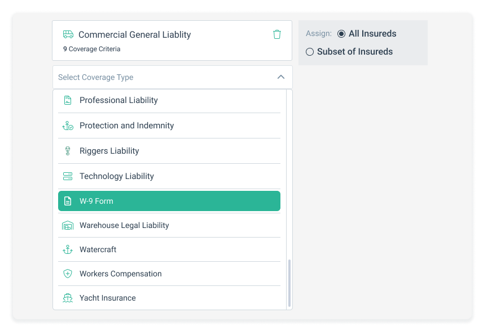Choose W-9 Form from the list

click(x=169, y=201)
